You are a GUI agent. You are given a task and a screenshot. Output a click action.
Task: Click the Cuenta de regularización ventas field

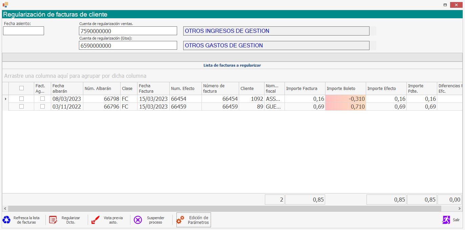(128, 31)
